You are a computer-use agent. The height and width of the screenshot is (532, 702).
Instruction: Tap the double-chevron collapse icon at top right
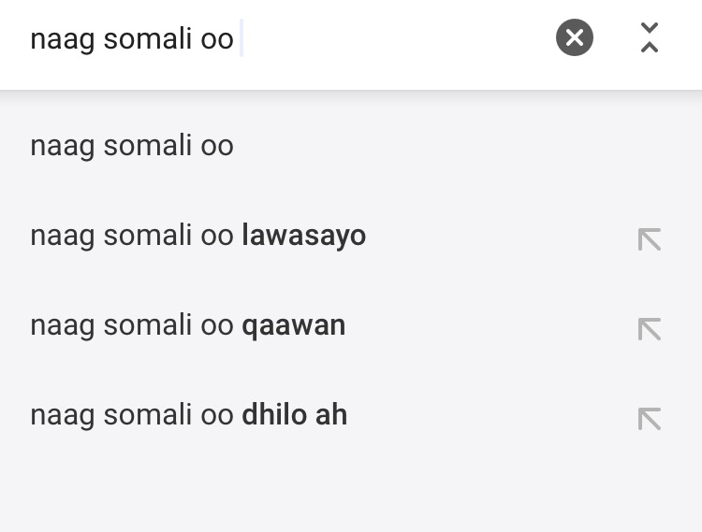tap(650, 37)
